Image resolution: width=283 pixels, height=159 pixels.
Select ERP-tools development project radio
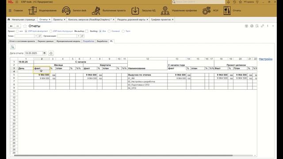pyautogui.click(x=26, y=31)
